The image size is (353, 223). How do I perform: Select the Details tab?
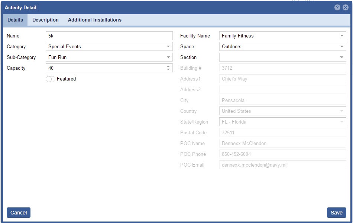[x=15, y=20]
